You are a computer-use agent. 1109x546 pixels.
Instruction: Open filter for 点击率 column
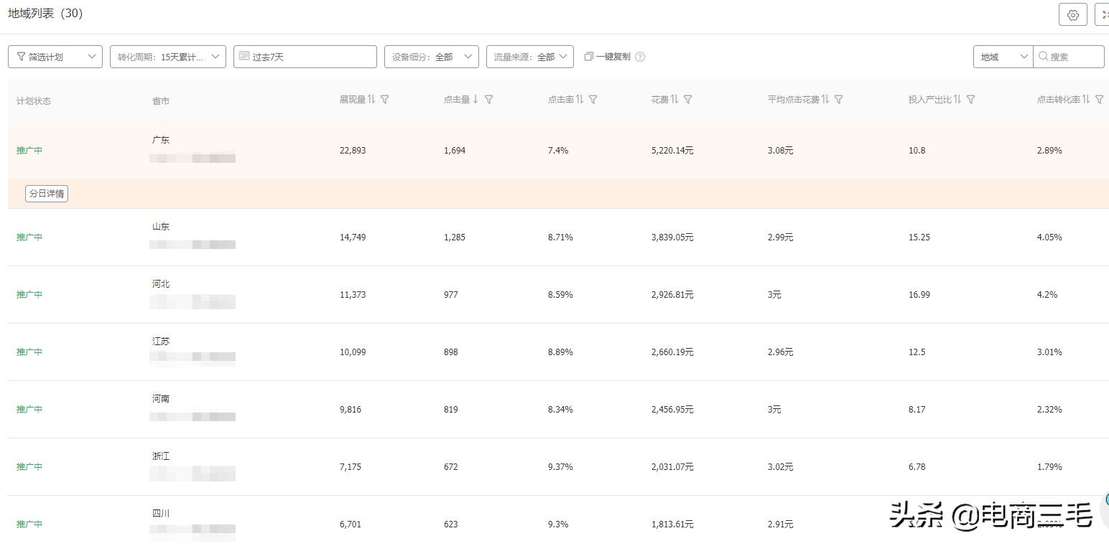(x=593, y=100)
